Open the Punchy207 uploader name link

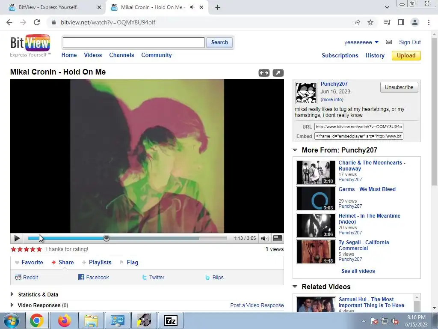[x=334, y=84]
